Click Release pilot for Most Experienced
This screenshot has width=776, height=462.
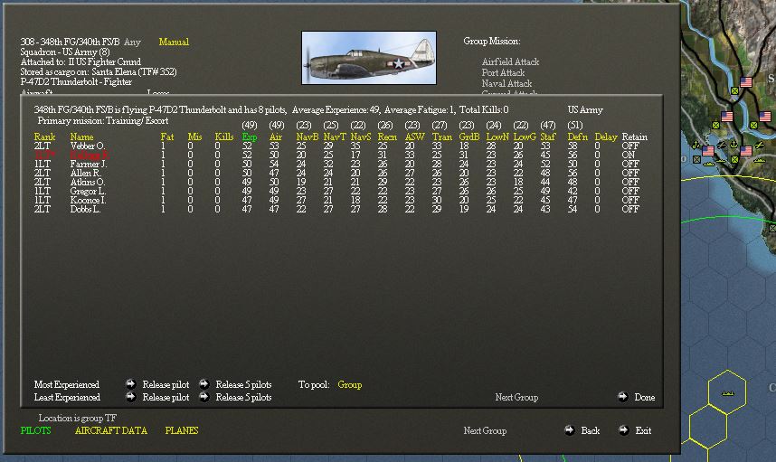(x=166, y=384)
